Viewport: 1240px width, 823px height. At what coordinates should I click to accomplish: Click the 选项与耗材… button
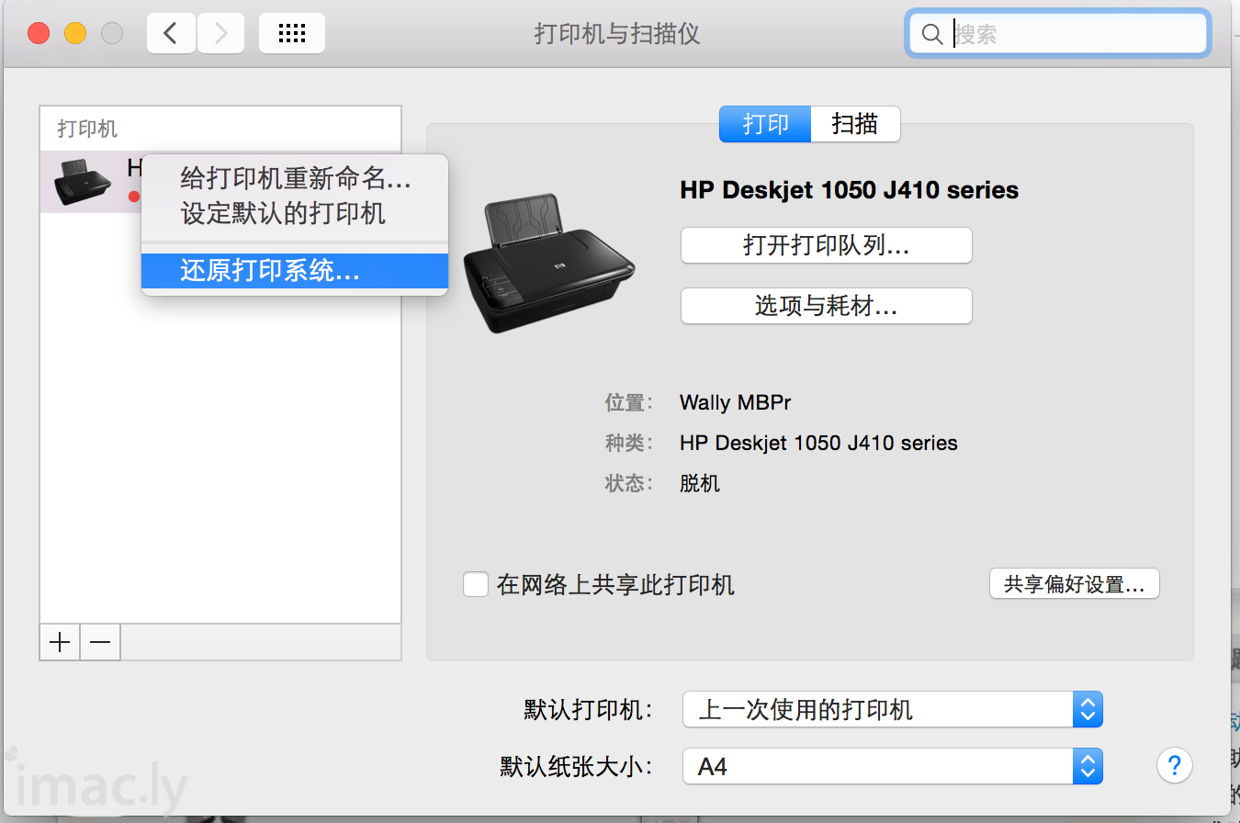tap(826, 306)
